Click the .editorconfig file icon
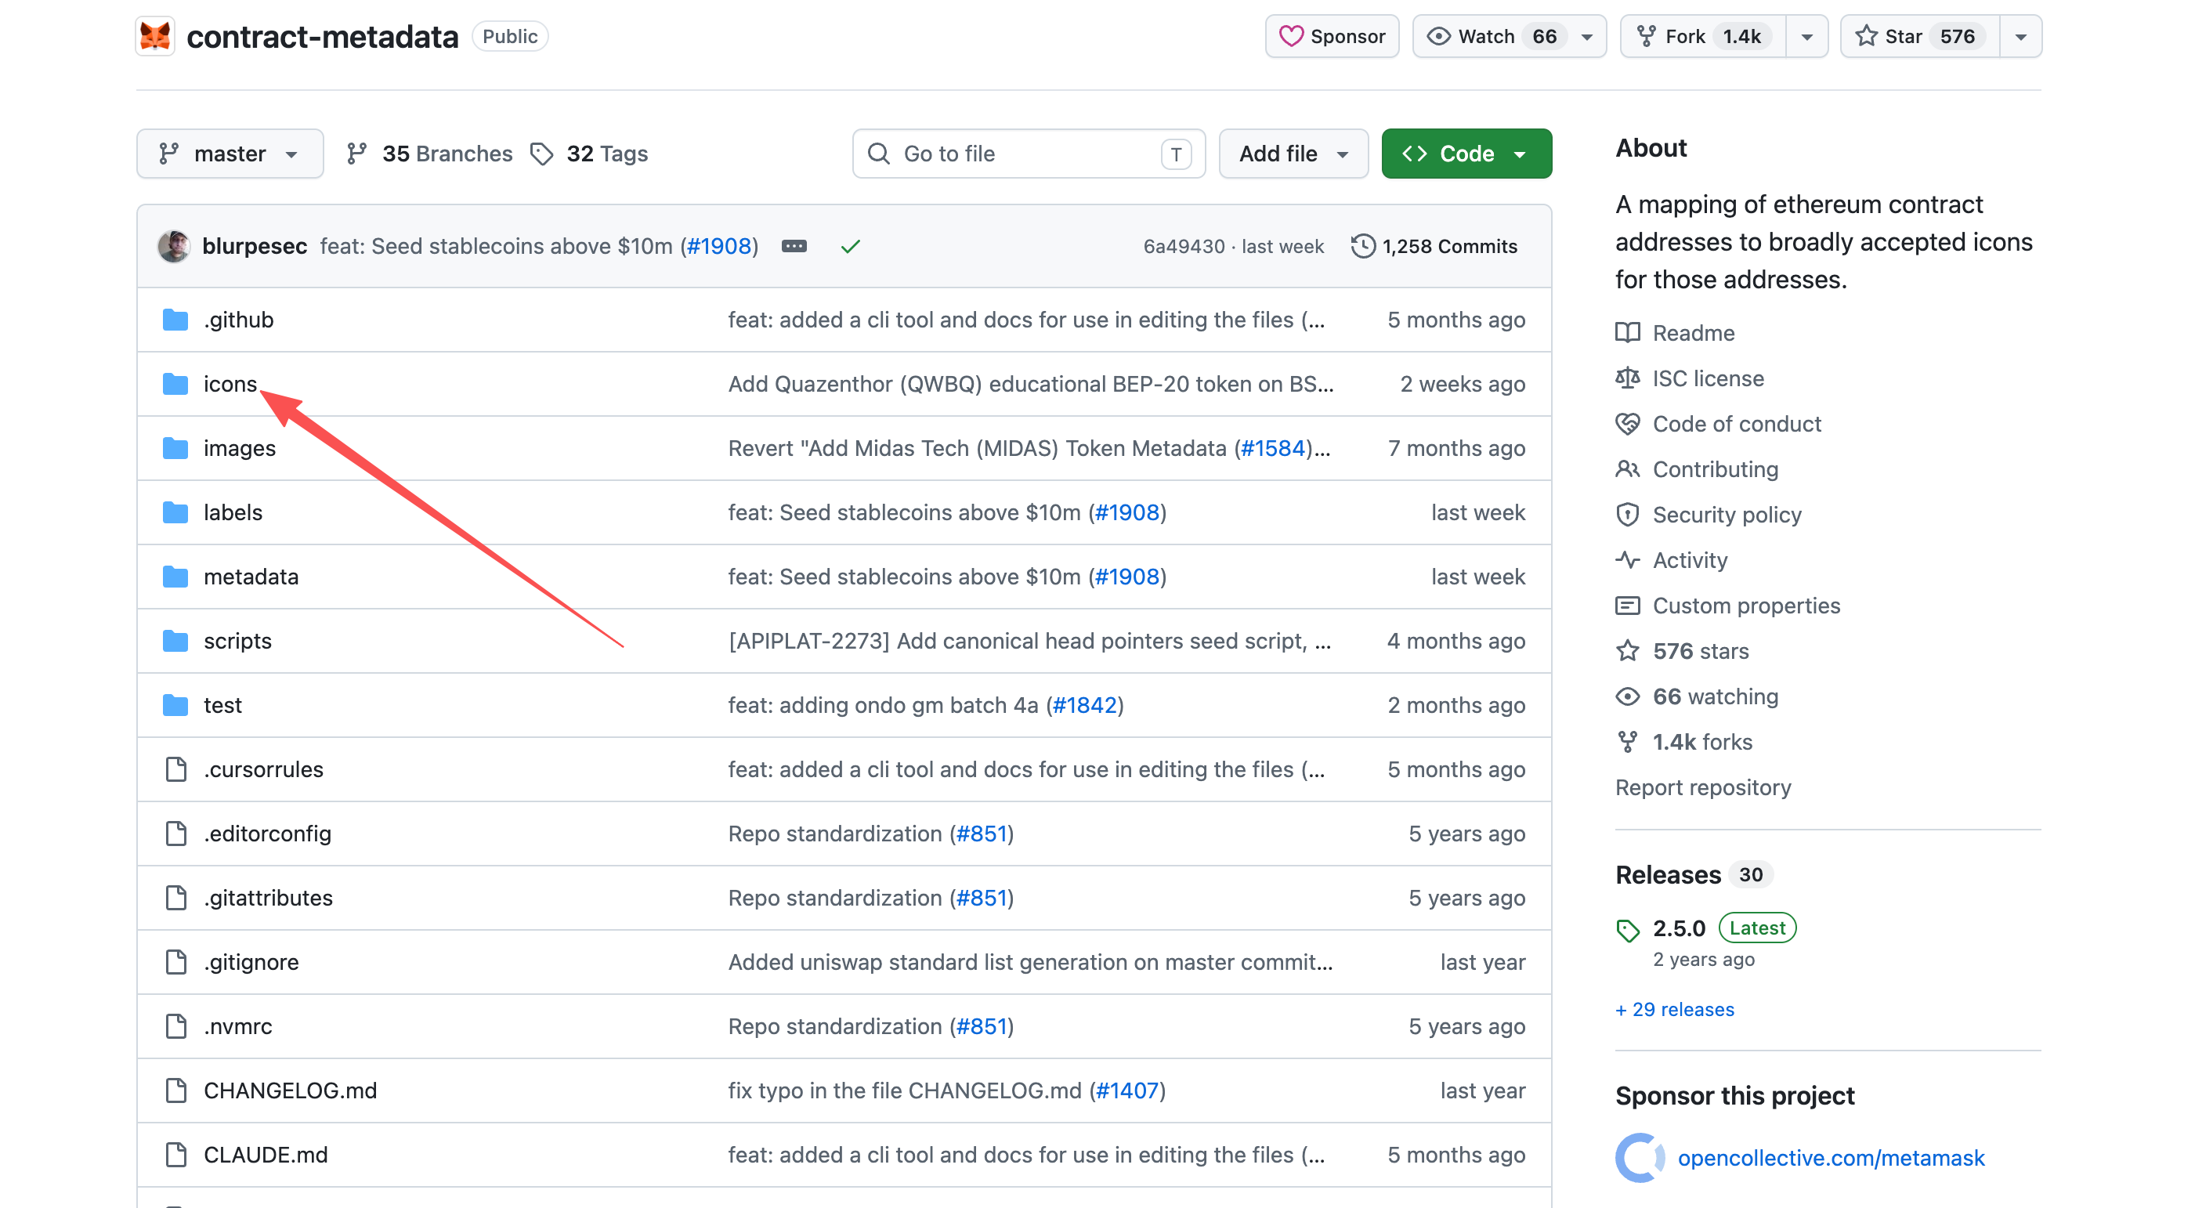 tap(175, 834)
